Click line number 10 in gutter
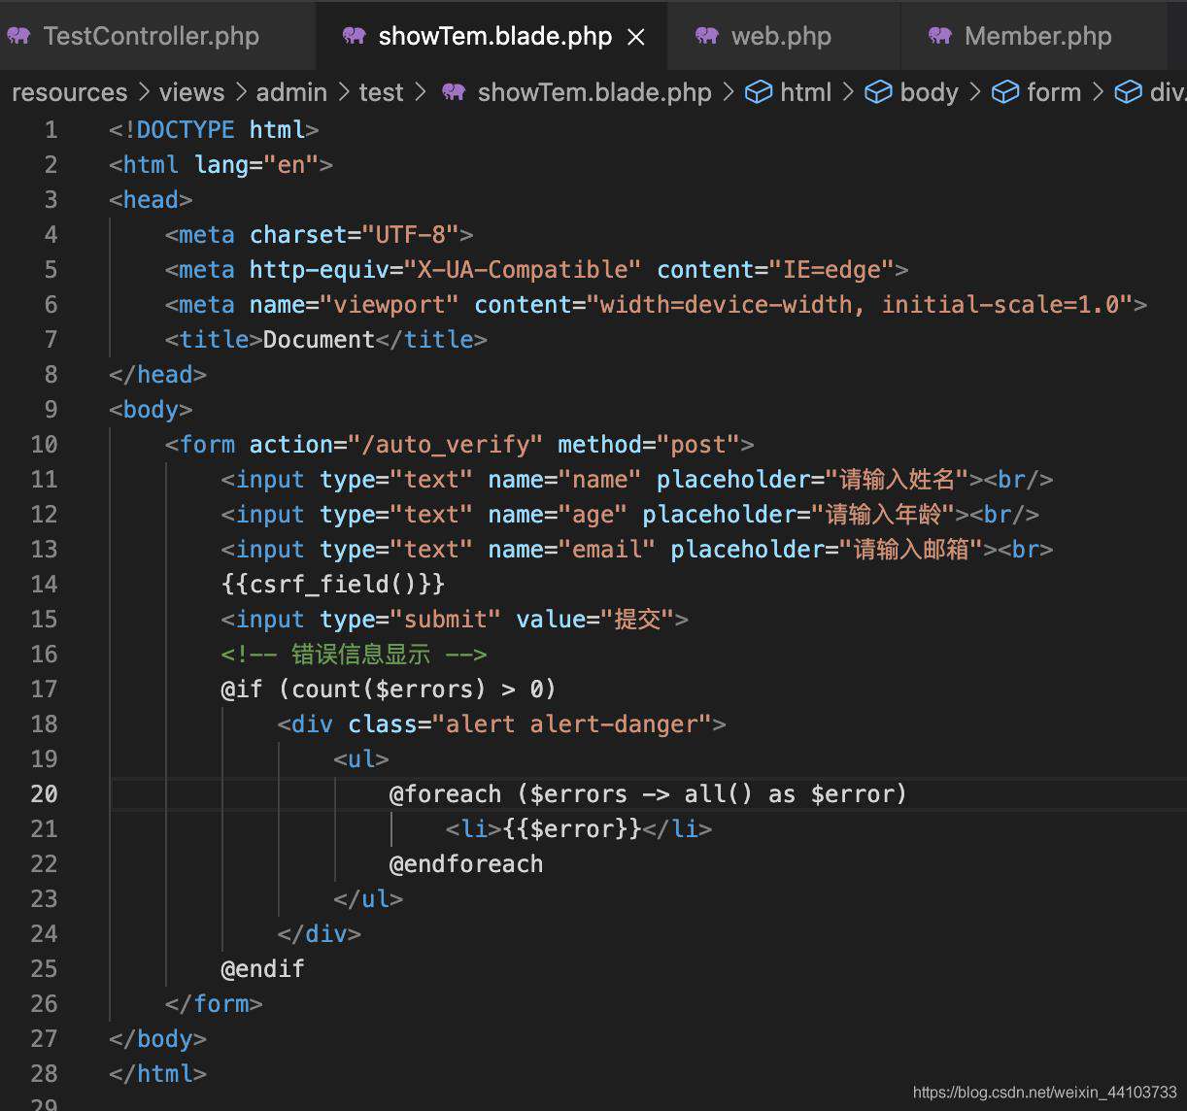Viewport: 1187px width, 1111px height. coord(45,445)
